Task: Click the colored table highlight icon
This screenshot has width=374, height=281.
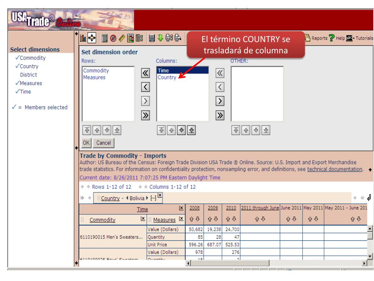Action: (x=130, y=38)
